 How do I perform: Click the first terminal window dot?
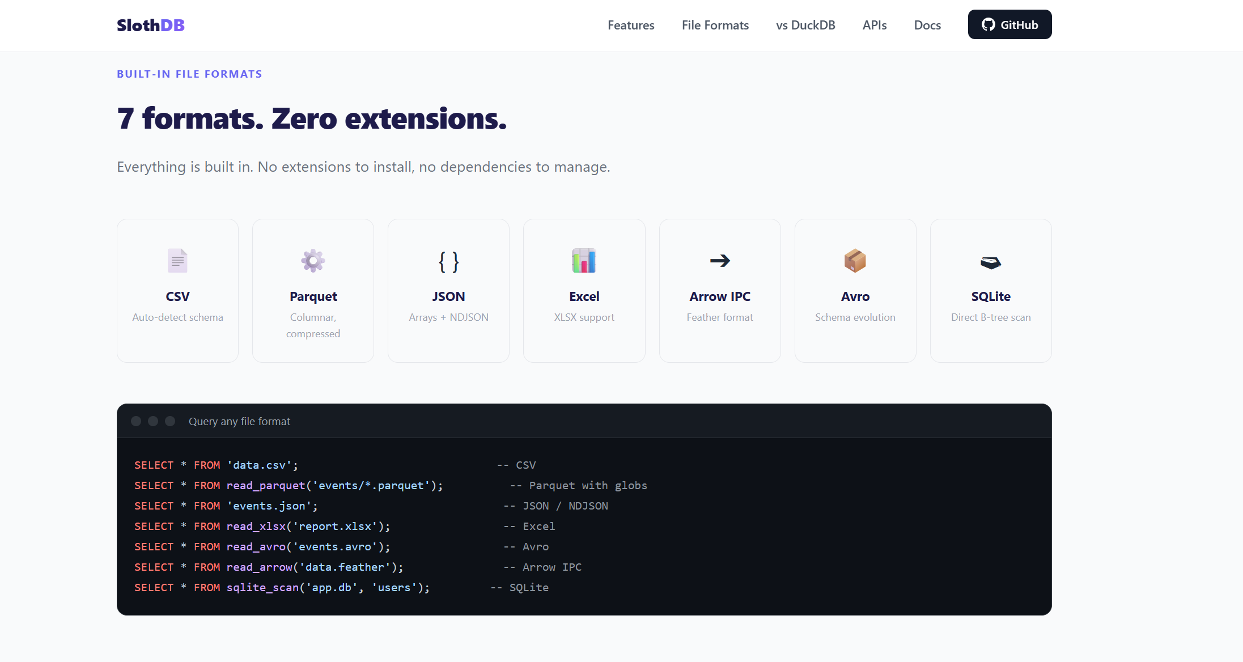click(x=136, y=421)
